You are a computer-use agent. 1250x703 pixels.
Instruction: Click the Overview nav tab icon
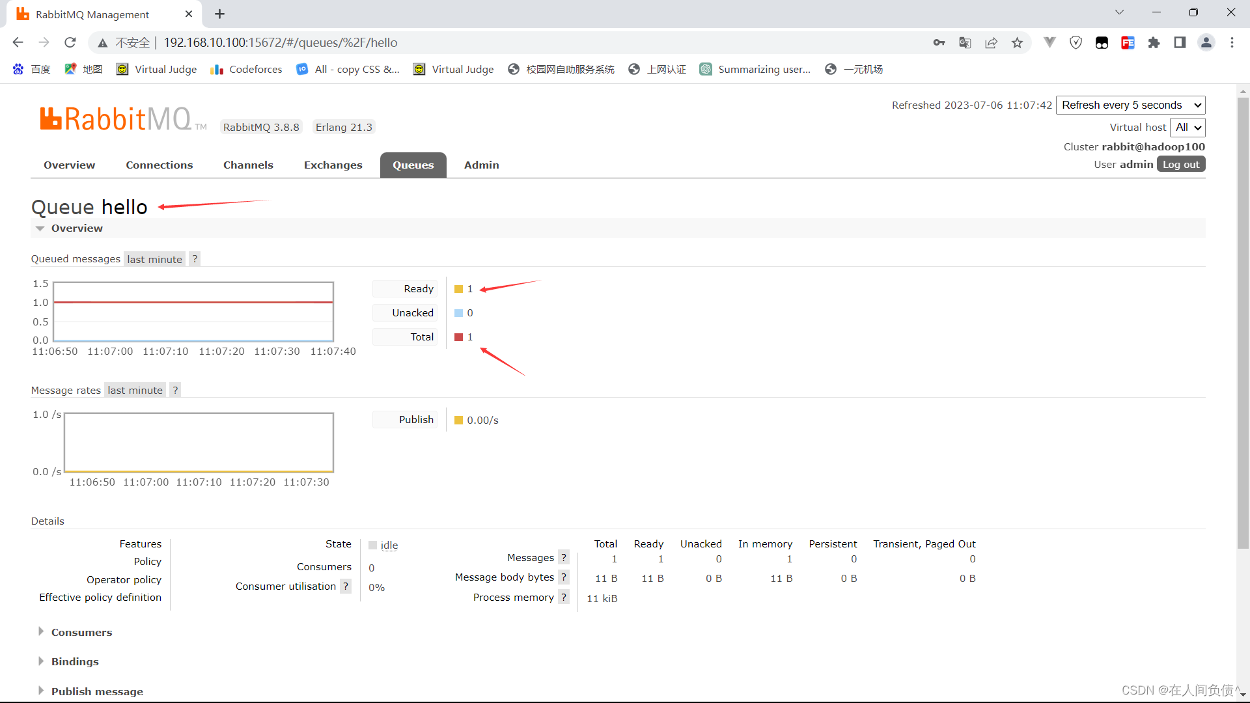coord(70,165)
